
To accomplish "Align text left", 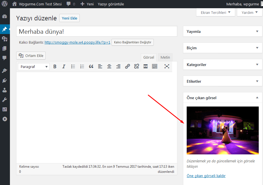I will pos(100,67).
